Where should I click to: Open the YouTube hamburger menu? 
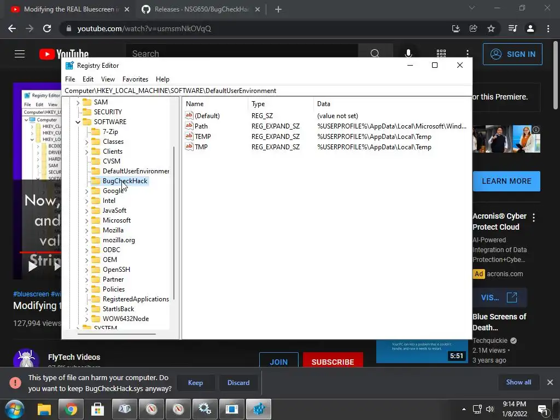[x=20, y=54]
